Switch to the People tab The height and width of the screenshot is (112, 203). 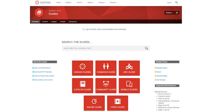point(63,22)
